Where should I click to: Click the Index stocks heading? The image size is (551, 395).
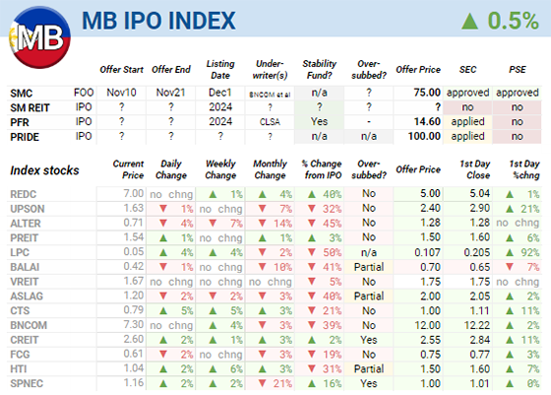(x=44, y=170)
